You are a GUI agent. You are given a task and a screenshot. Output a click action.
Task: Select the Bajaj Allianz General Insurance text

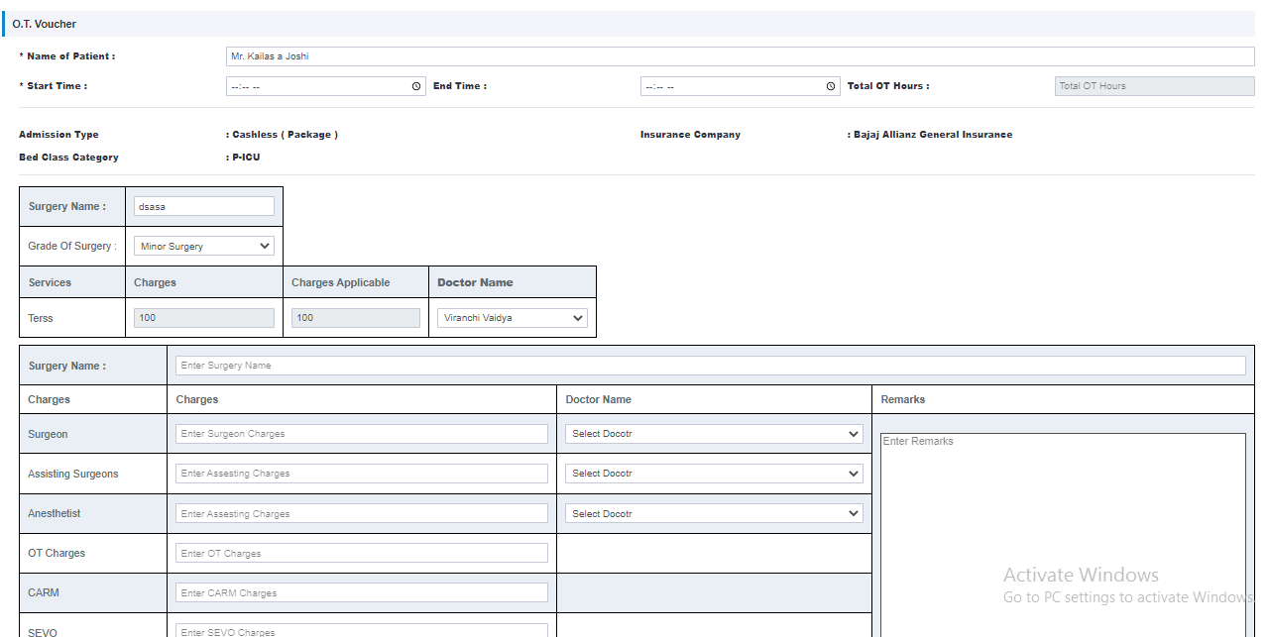[x=933, y=135]
